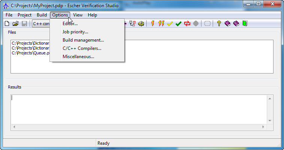Click the red tree structure diagram icon
The image size is (284, 150).
(x=132, y=24)
